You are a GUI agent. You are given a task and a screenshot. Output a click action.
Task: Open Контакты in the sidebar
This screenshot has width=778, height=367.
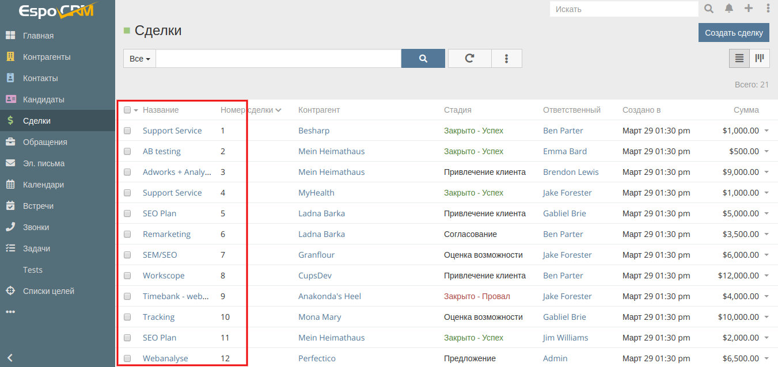(40, 78)
